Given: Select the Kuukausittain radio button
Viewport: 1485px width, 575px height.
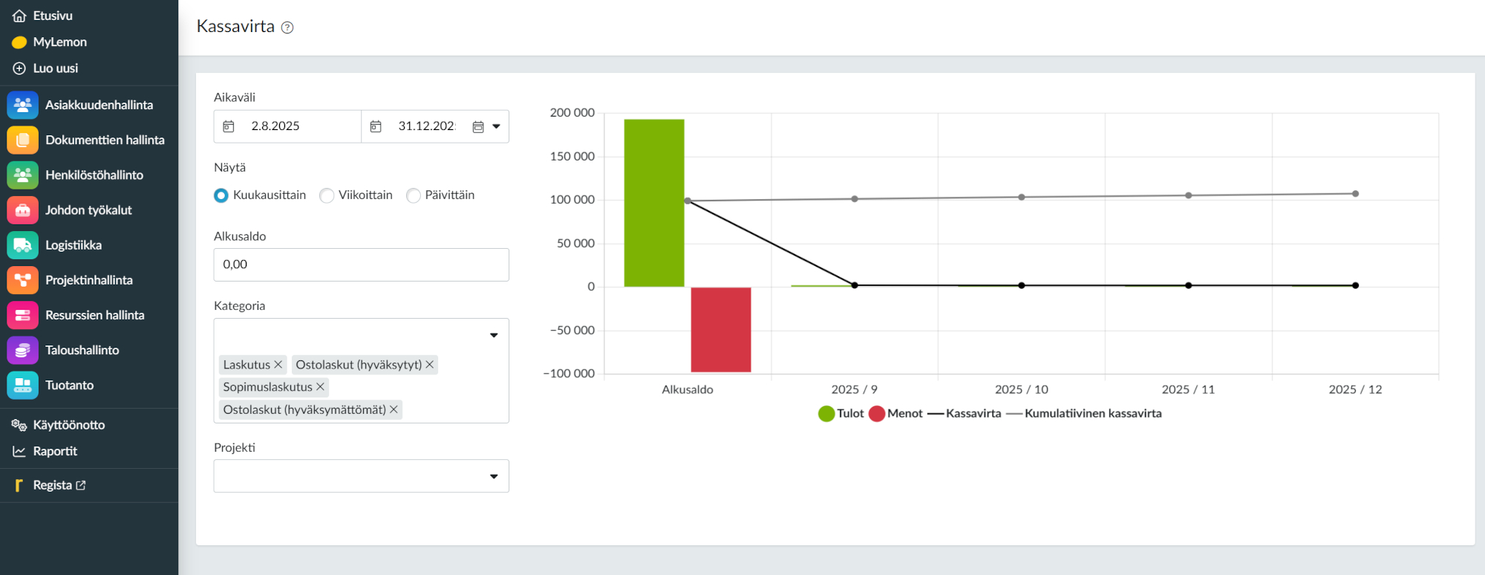Looking at the screenshot, I should (221, 195).
